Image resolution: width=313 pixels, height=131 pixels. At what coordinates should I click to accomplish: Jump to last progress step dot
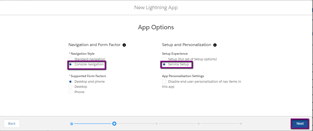tap(241, 124)
